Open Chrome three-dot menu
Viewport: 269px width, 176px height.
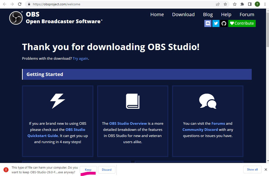pos(265,4)
